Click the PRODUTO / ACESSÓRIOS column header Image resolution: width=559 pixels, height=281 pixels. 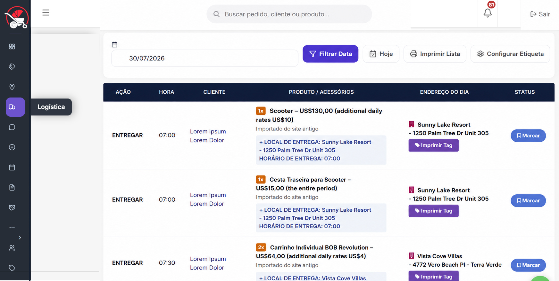coord(321,92)
